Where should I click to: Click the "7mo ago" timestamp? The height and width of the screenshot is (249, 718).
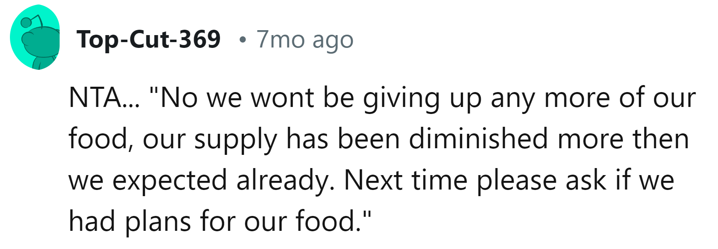[x=305, y=40]
